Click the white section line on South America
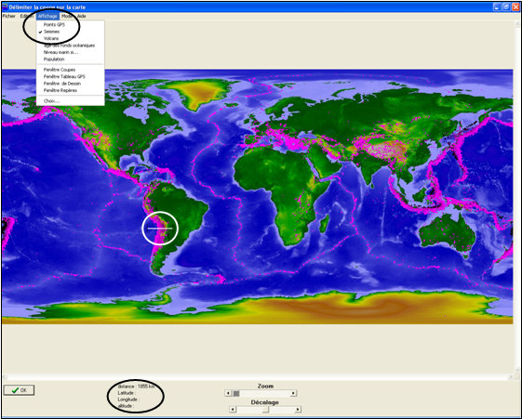This screenshot has height=419, width=522. click(160, 229)
